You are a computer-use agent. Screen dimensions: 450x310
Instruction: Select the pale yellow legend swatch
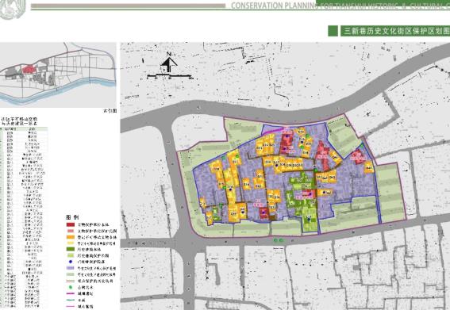click(x=71, y=243)
